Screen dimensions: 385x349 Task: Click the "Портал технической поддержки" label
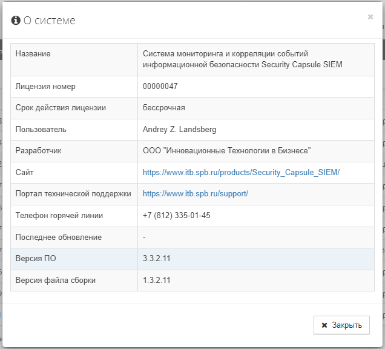point(73,194)
